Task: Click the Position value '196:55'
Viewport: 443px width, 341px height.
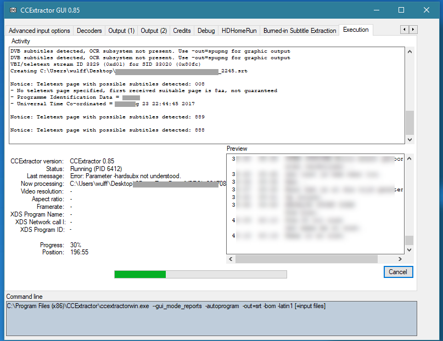Action: pos(80,252)
